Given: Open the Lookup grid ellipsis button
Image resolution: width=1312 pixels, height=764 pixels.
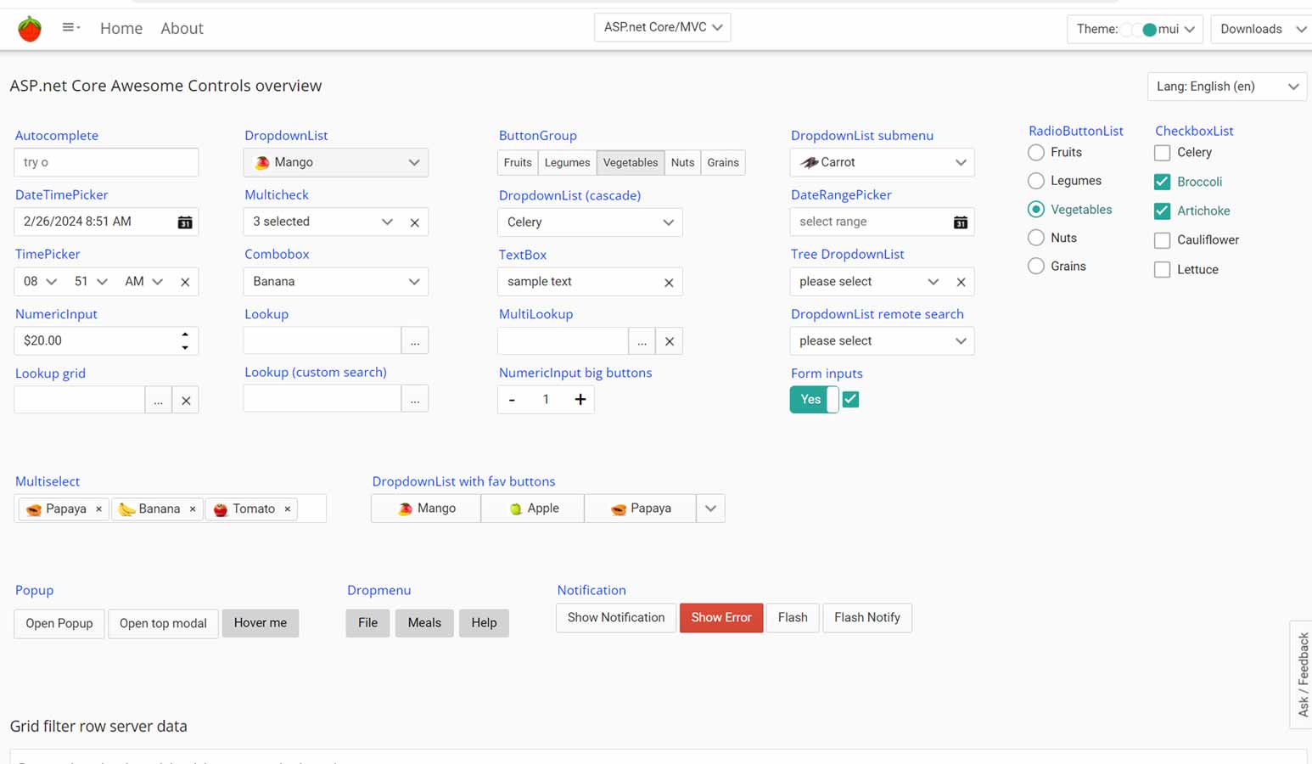Looking at the screenshot, I should (158, 401).
